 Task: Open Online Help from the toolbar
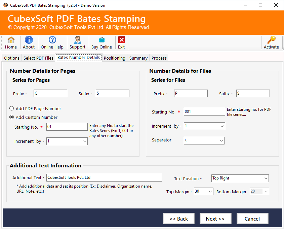click(x=52, y=40)
